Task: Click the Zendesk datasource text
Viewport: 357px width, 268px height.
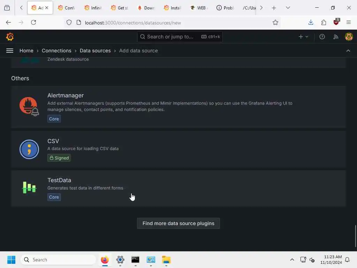Action: 68,59
